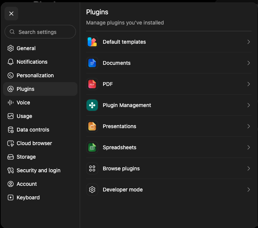Switch to Notifications settings
This screenshot has height=228, width=258.
[x=40, y=62]
